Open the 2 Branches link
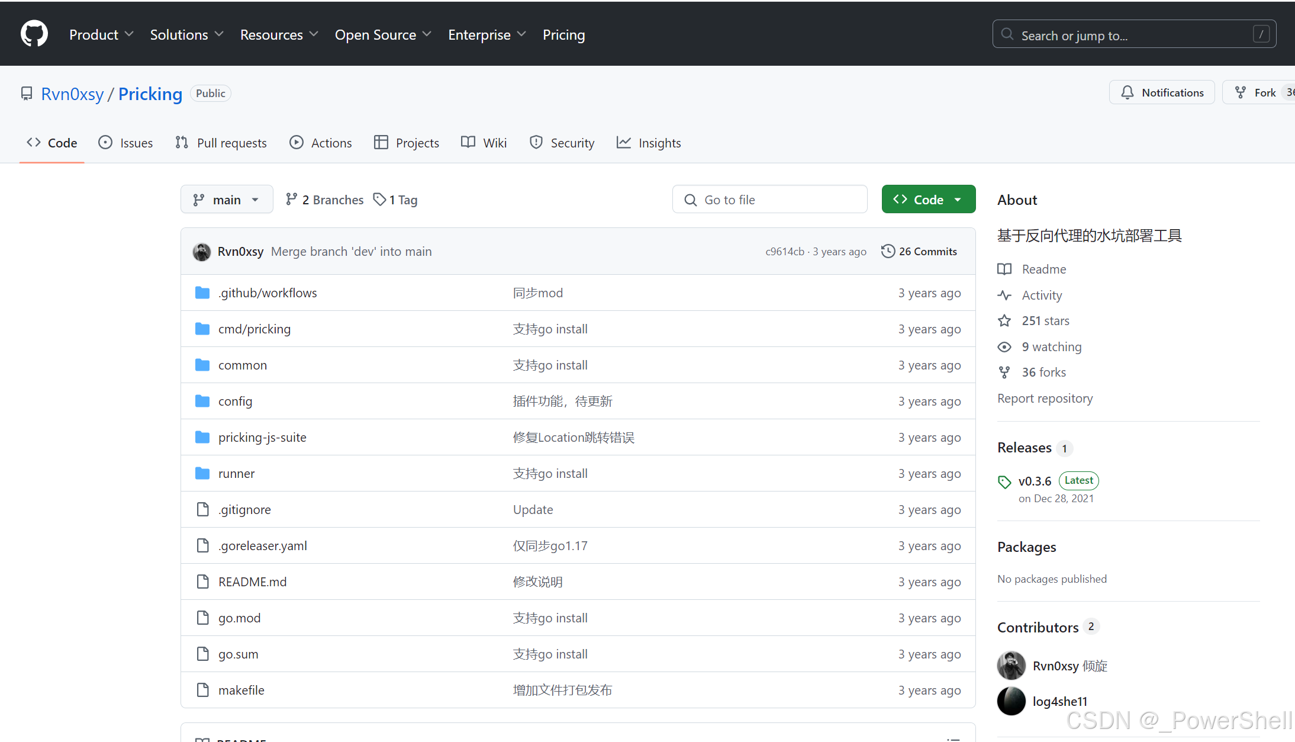Viewport: 1295px width, 742px height. click(x=324, y=200)
